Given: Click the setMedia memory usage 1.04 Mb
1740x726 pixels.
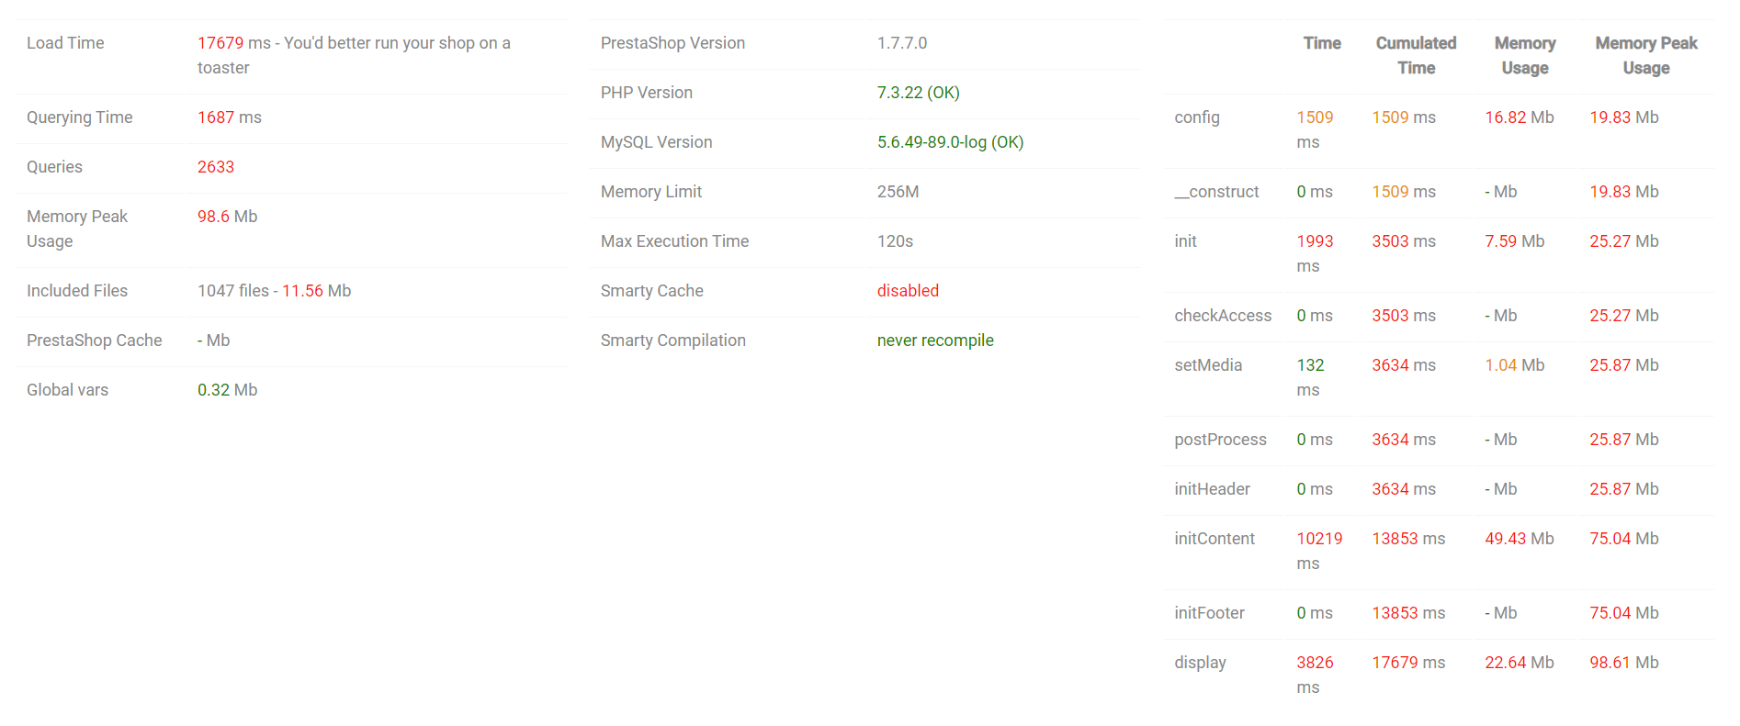Looking at the screenshot, I should click(1515, 365).
